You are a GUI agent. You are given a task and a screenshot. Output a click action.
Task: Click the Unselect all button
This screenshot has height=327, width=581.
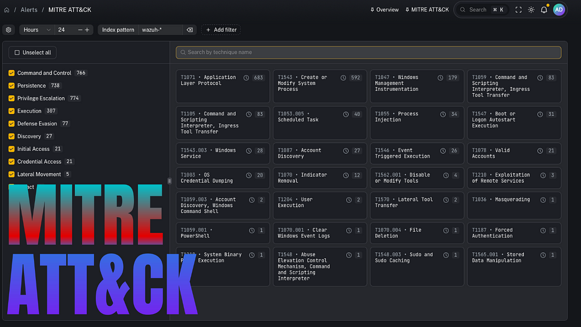click(32, 53)
